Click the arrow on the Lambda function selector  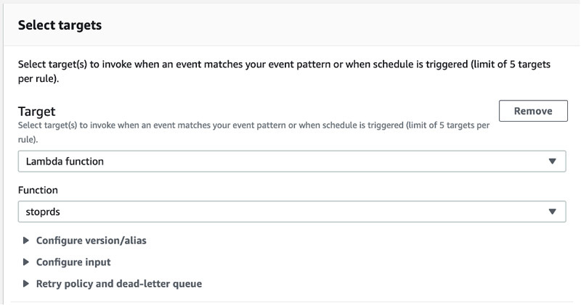552,162
